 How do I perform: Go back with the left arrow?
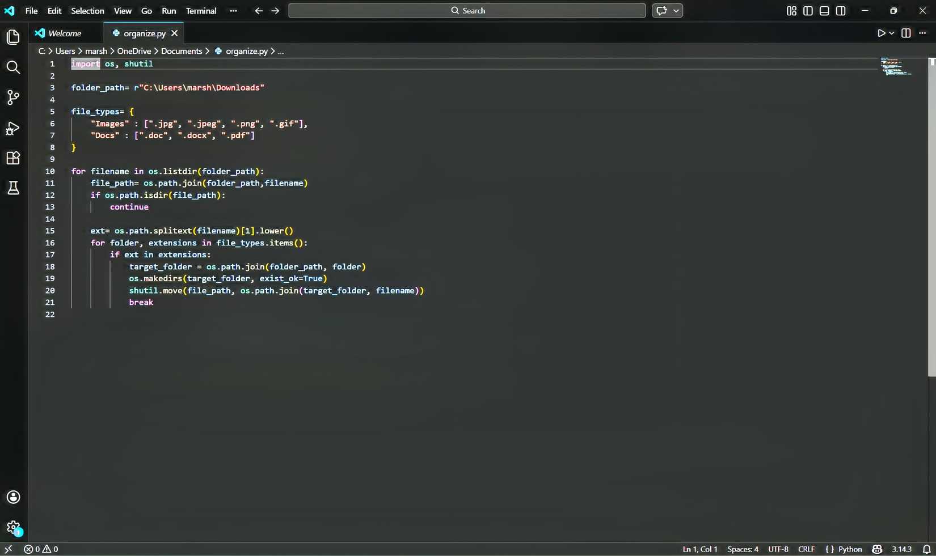[x=259, y=11]
